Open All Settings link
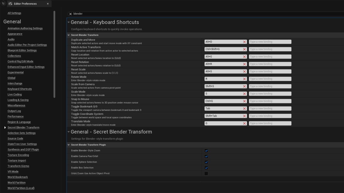Screen dimensions: 344x193 (14, 13)
